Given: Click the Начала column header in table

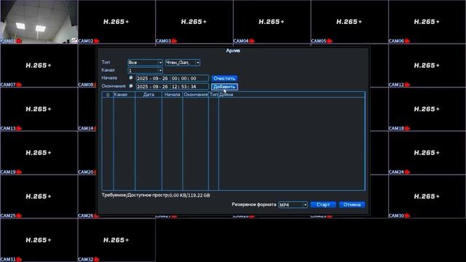Looking at the screenshot, I should pos(173,95).
